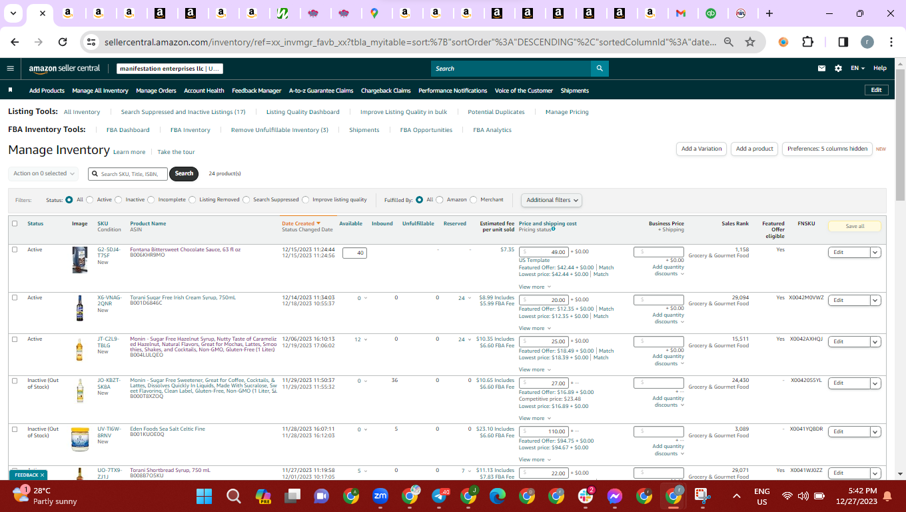Open the tab search dropdown arrow

pyautogui.click(x=13, y=13)
